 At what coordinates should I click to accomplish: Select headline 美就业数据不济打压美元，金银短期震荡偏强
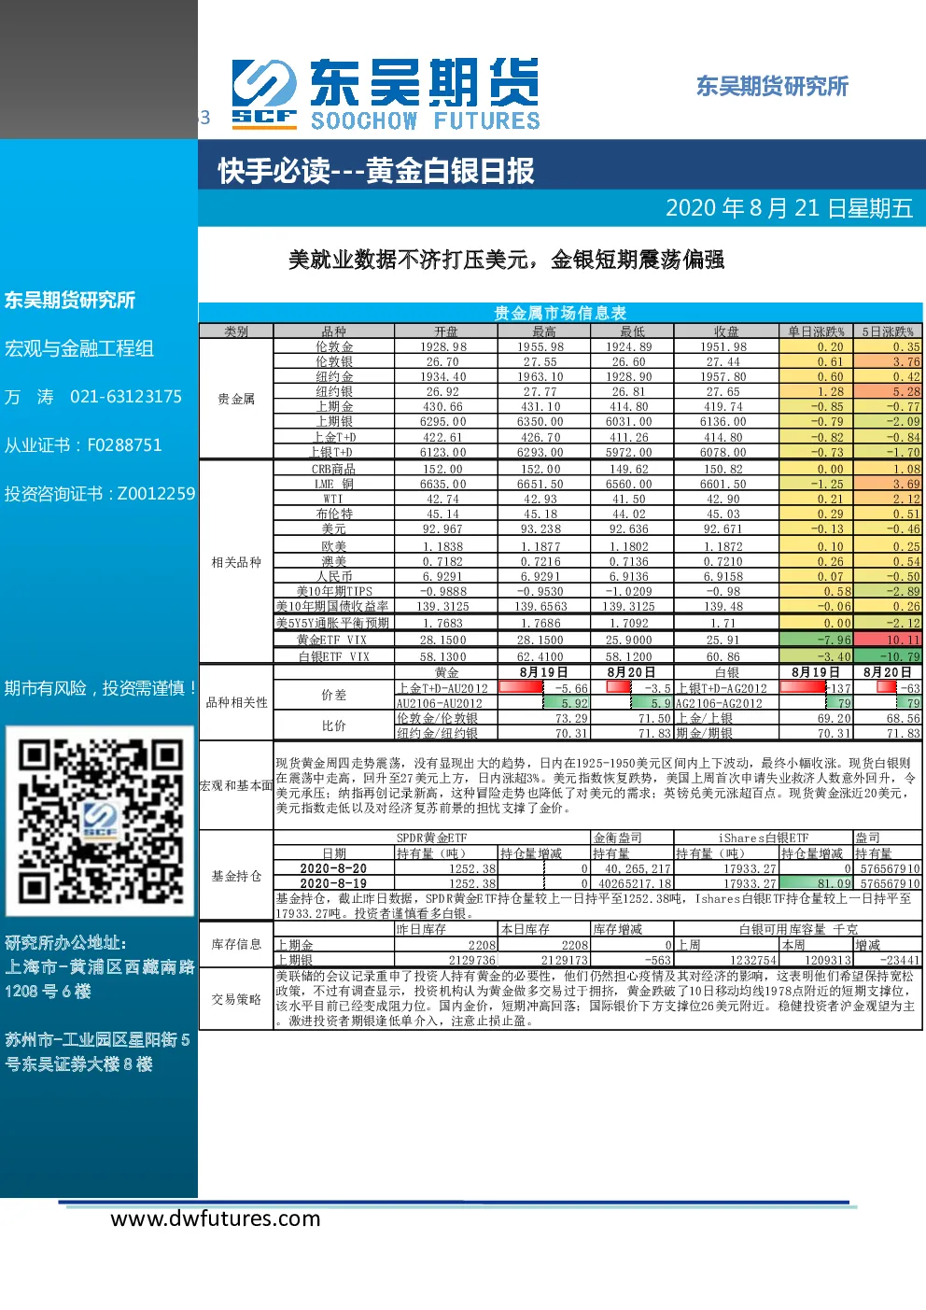tap(507, 260)
